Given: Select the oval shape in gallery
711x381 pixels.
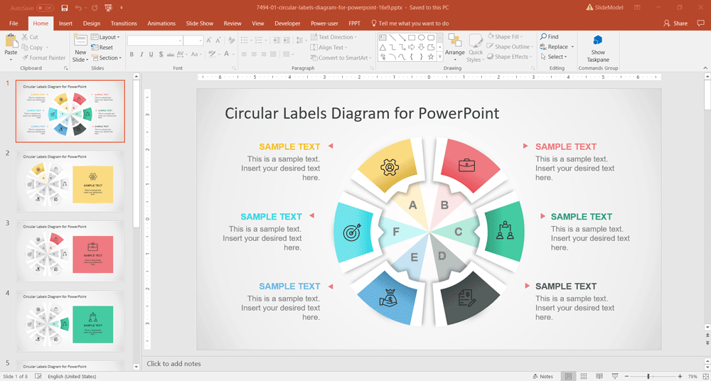Looking at the screenshot, I should click(x=421, y=38).
